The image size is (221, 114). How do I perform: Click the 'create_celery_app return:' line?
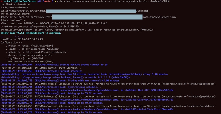point(77,30)
